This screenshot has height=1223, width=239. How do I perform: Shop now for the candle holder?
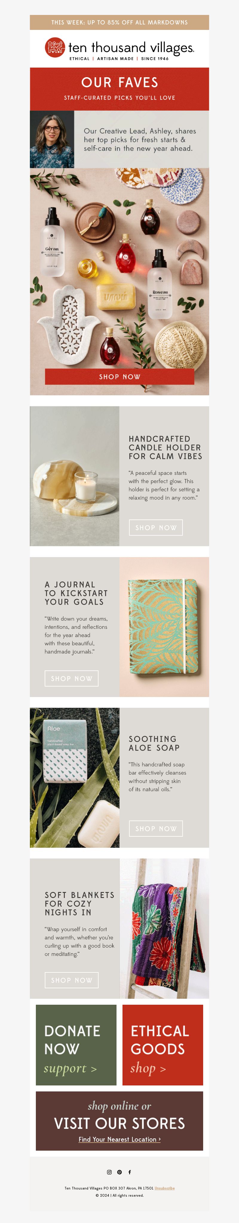(156, 527)
